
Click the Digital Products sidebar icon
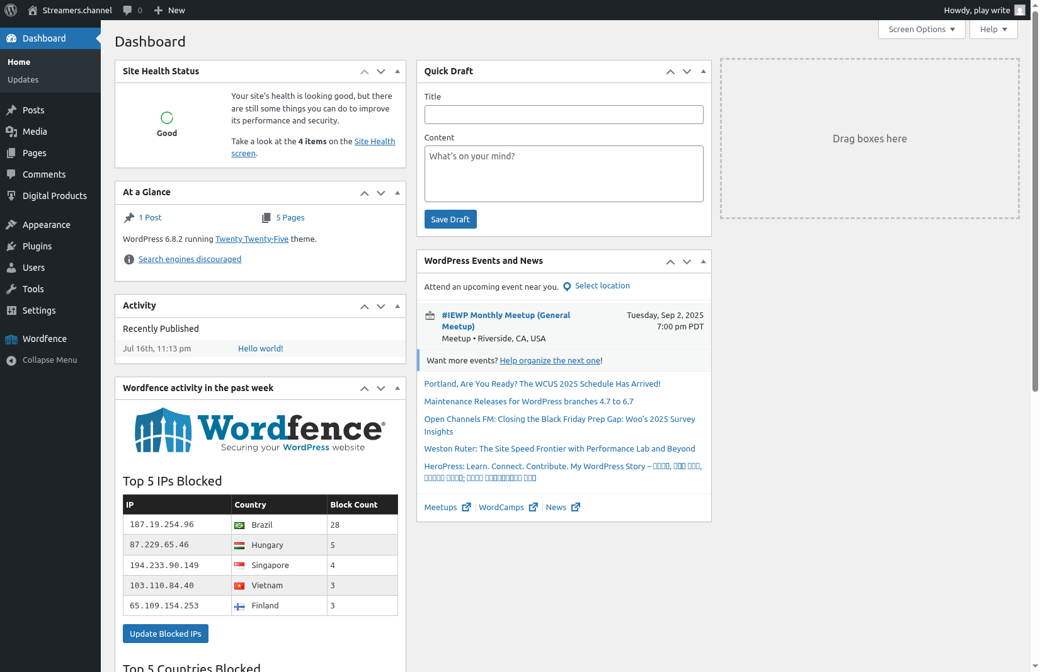[11, 196]
